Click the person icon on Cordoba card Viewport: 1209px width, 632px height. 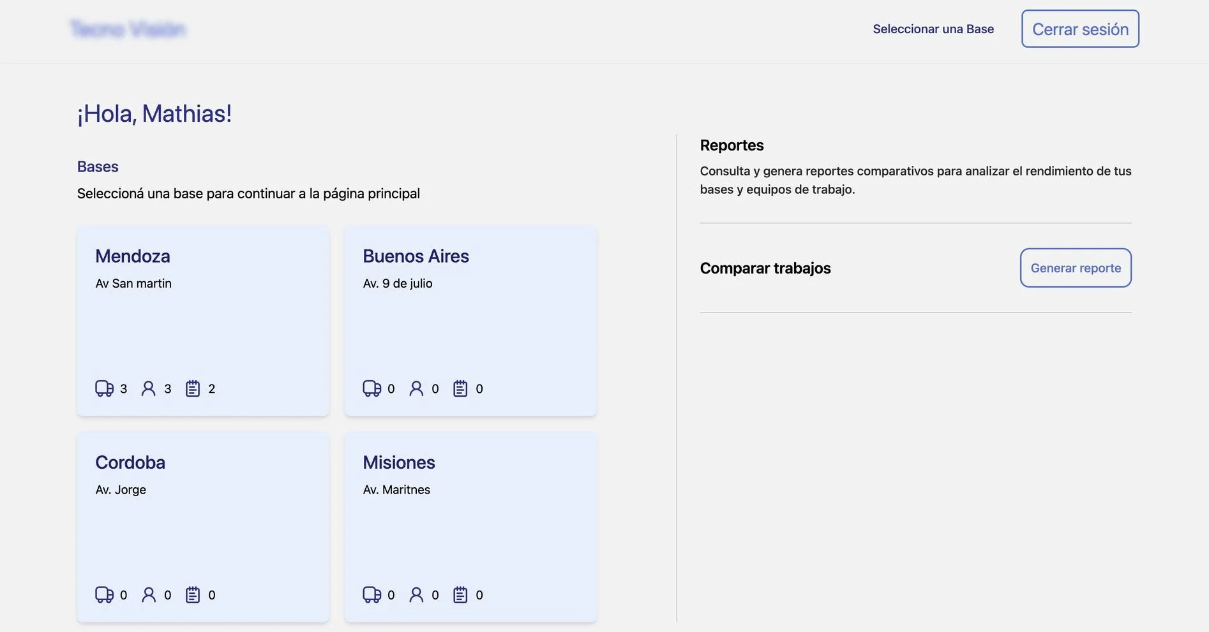tap(148, 595)
